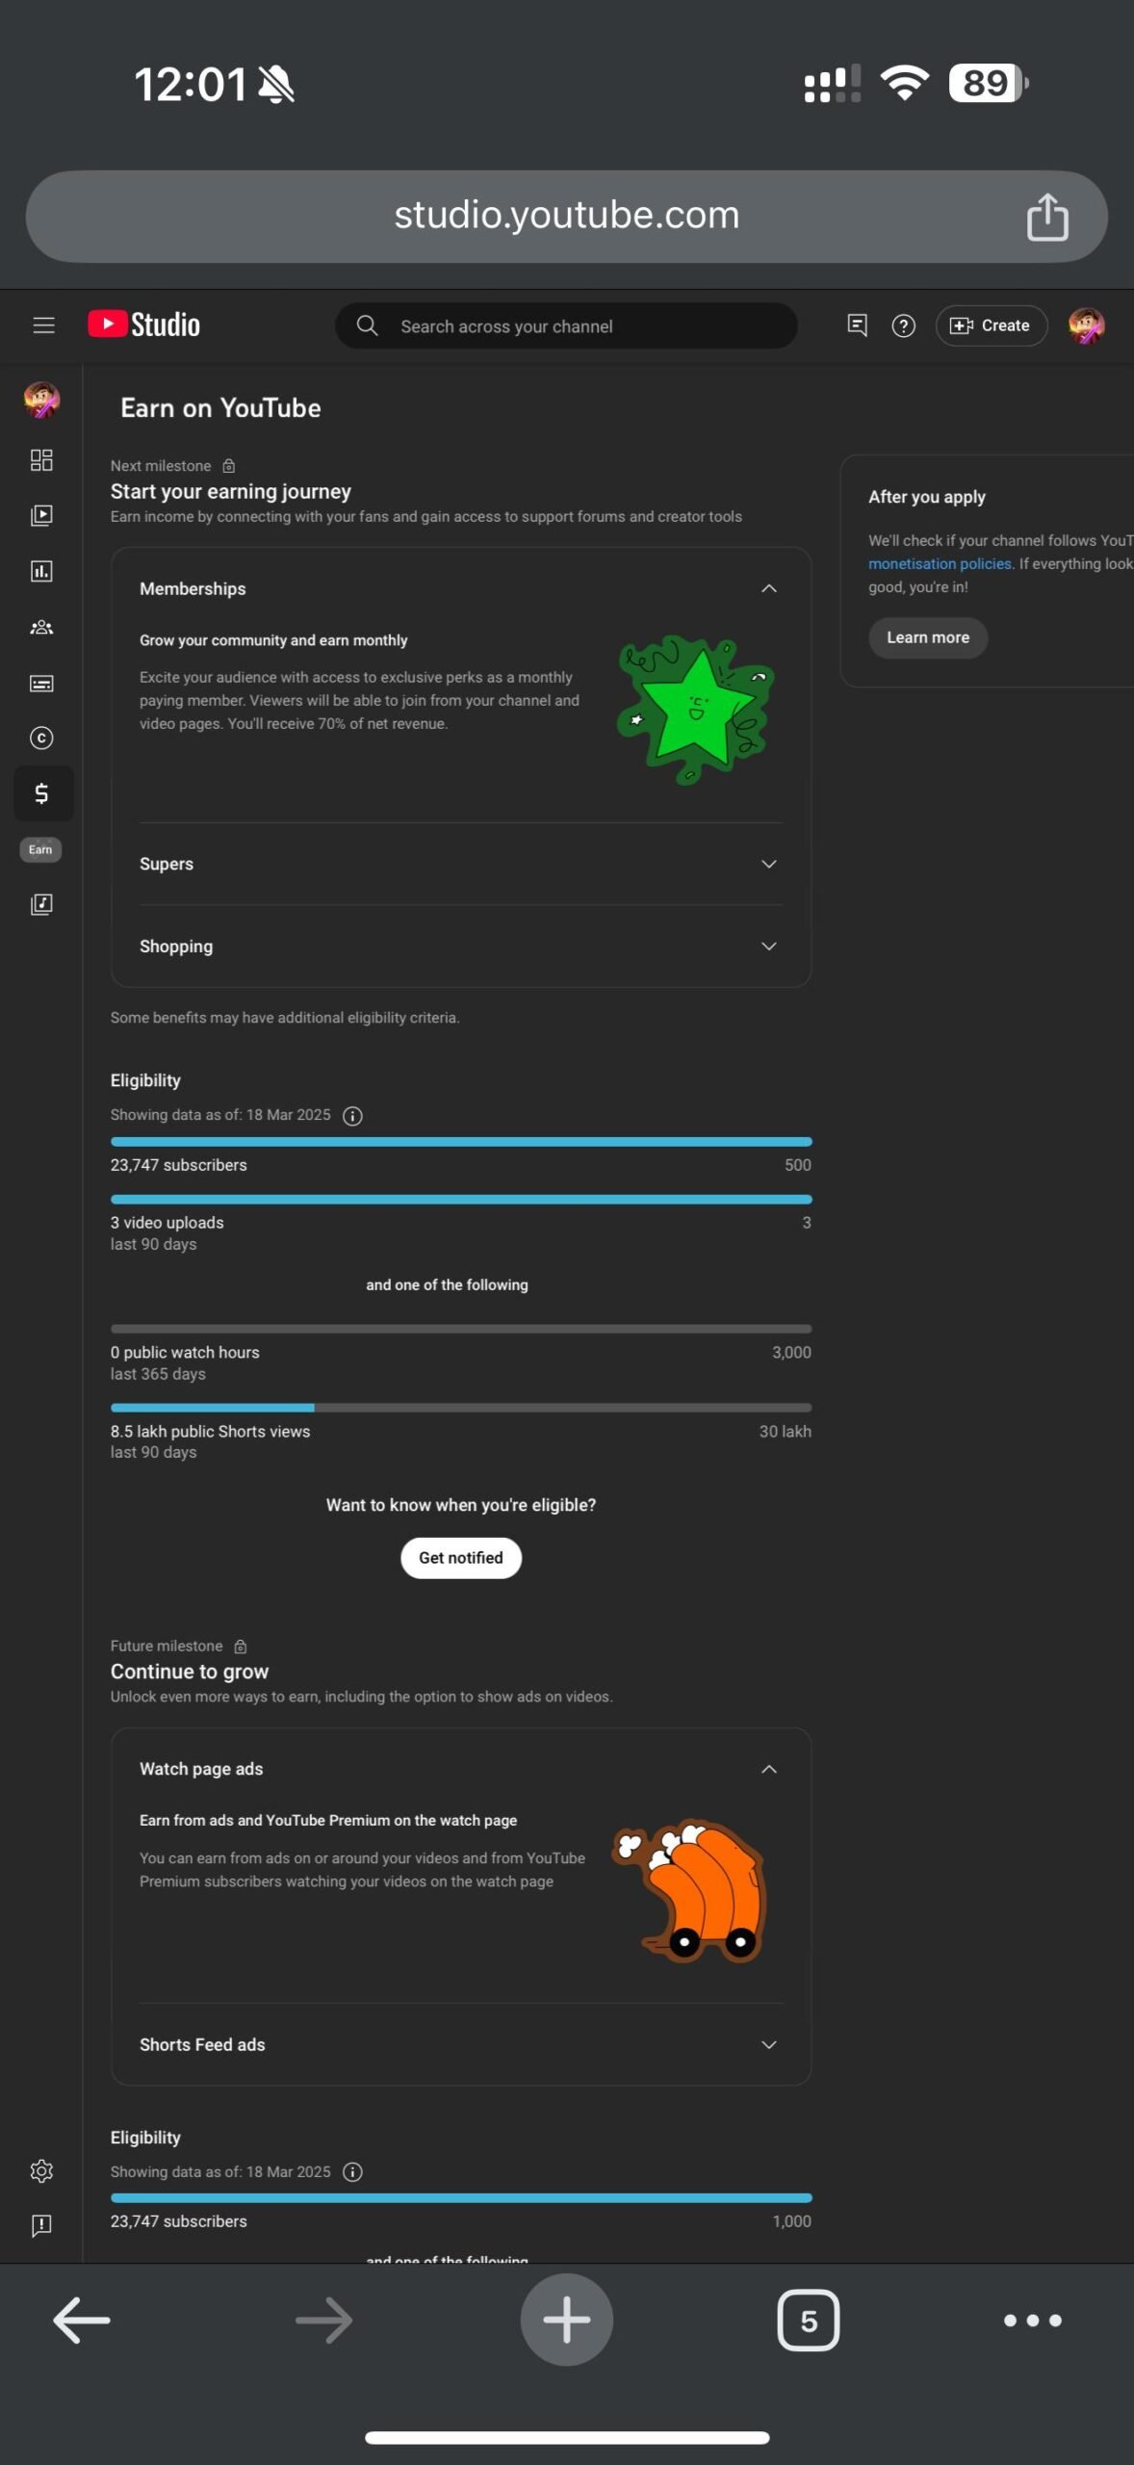Click the Learn more button
1134x2465 pixels.
928,637
